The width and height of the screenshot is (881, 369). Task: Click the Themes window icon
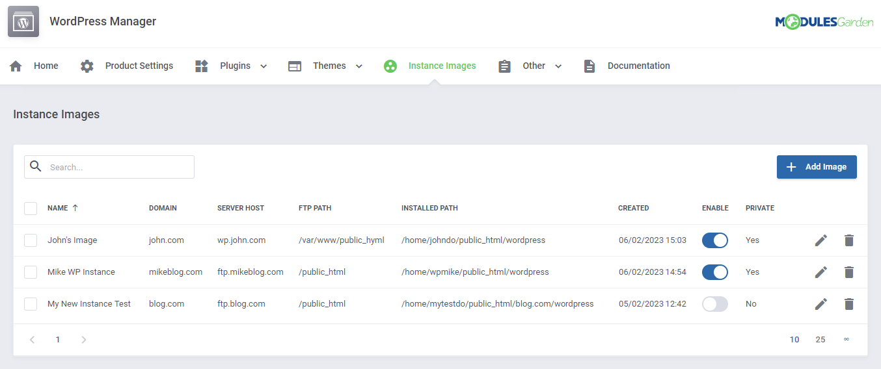pos(295,66)
